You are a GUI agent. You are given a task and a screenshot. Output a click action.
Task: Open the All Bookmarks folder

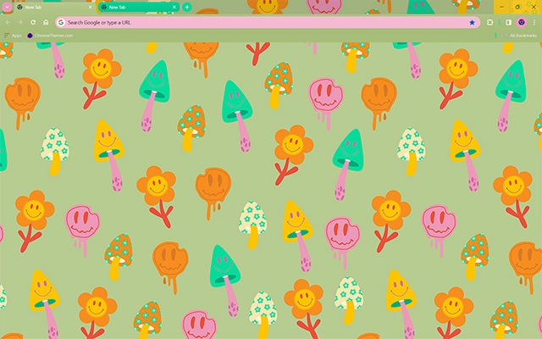click(x=519, y=36)
